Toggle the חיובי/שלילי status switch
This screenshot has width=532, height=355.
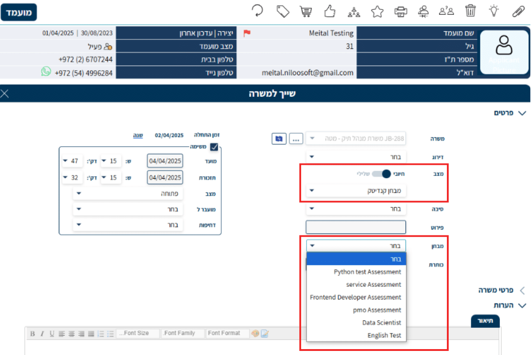(x=381, y=174)
